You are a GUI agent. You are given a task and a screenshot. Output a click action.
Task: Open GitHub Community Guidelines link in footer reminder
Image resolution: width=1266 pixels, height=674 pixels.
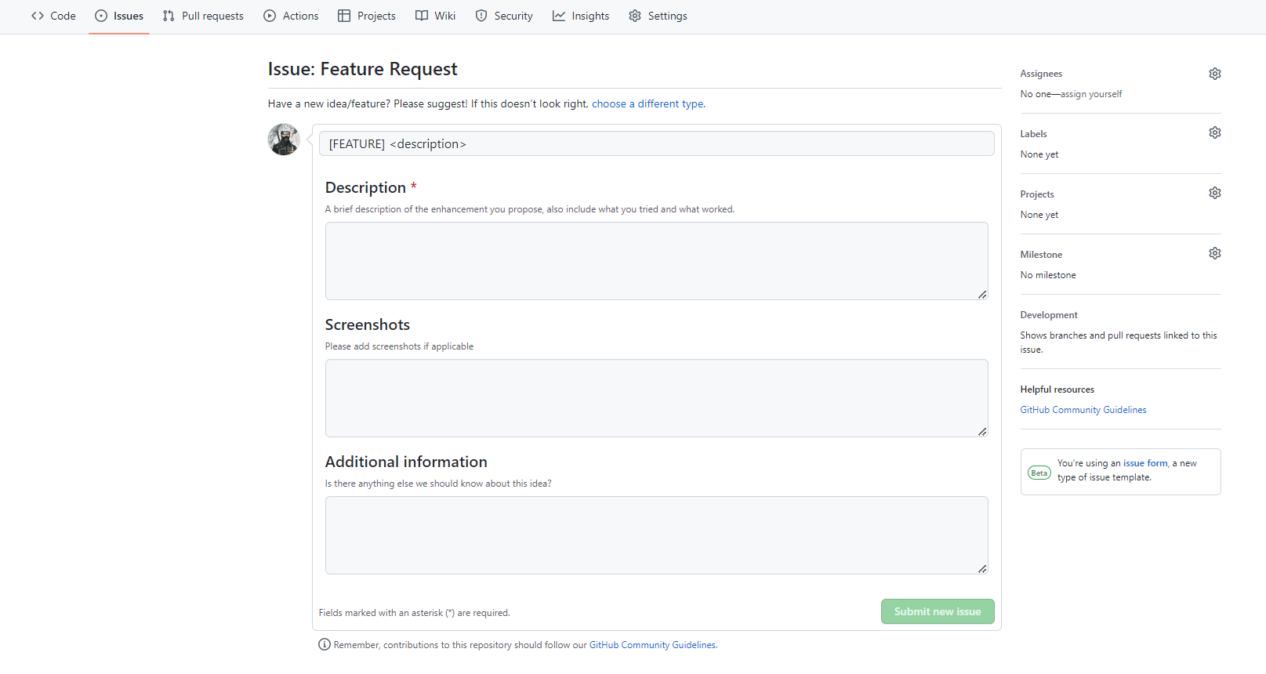pos(652,645)
